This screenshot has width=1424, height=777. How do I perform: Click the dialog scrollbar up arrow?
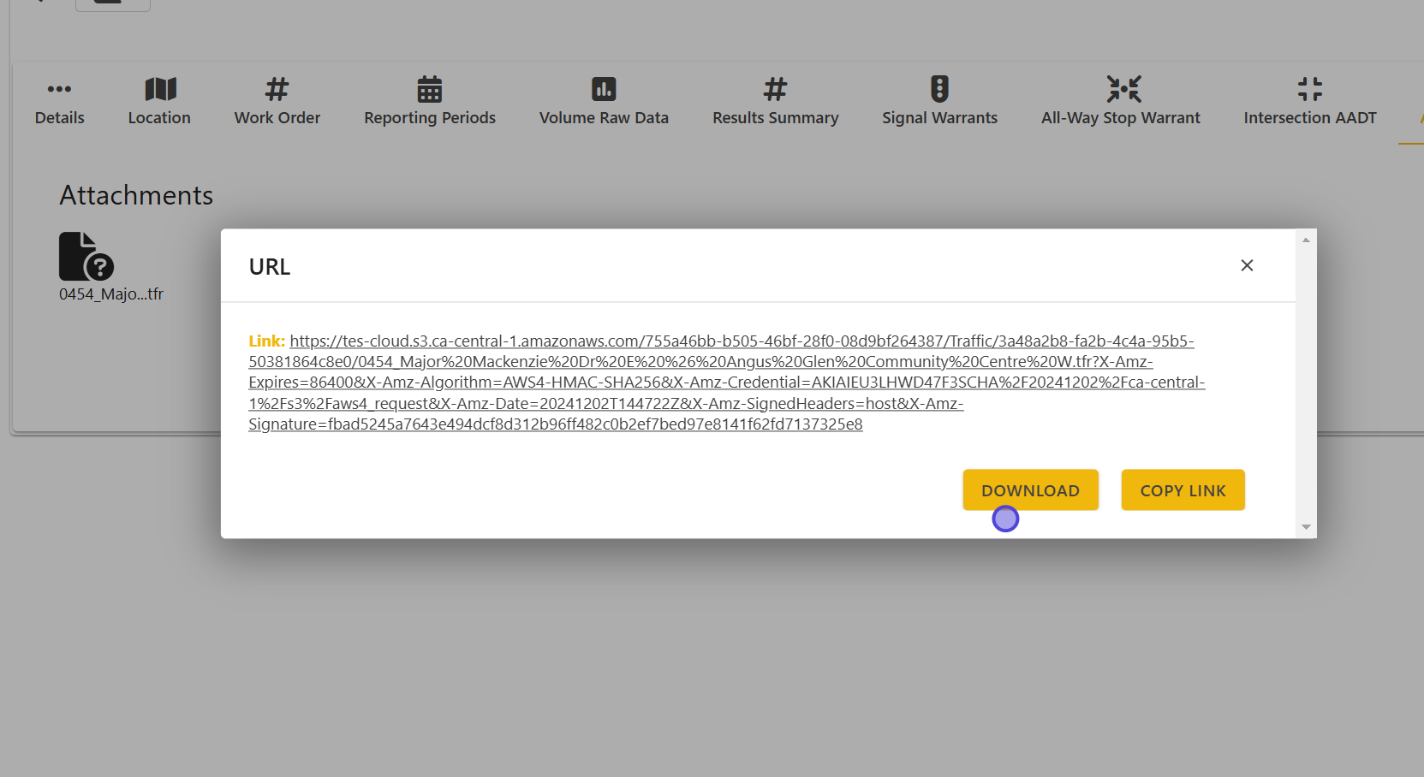(1306, 240)
